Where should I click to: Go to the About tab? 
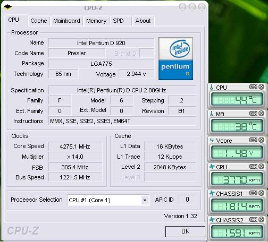click(143, 21)
